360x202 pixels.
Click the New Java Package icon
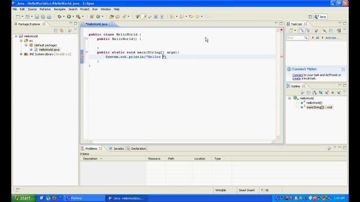click(x=92, y=16)
